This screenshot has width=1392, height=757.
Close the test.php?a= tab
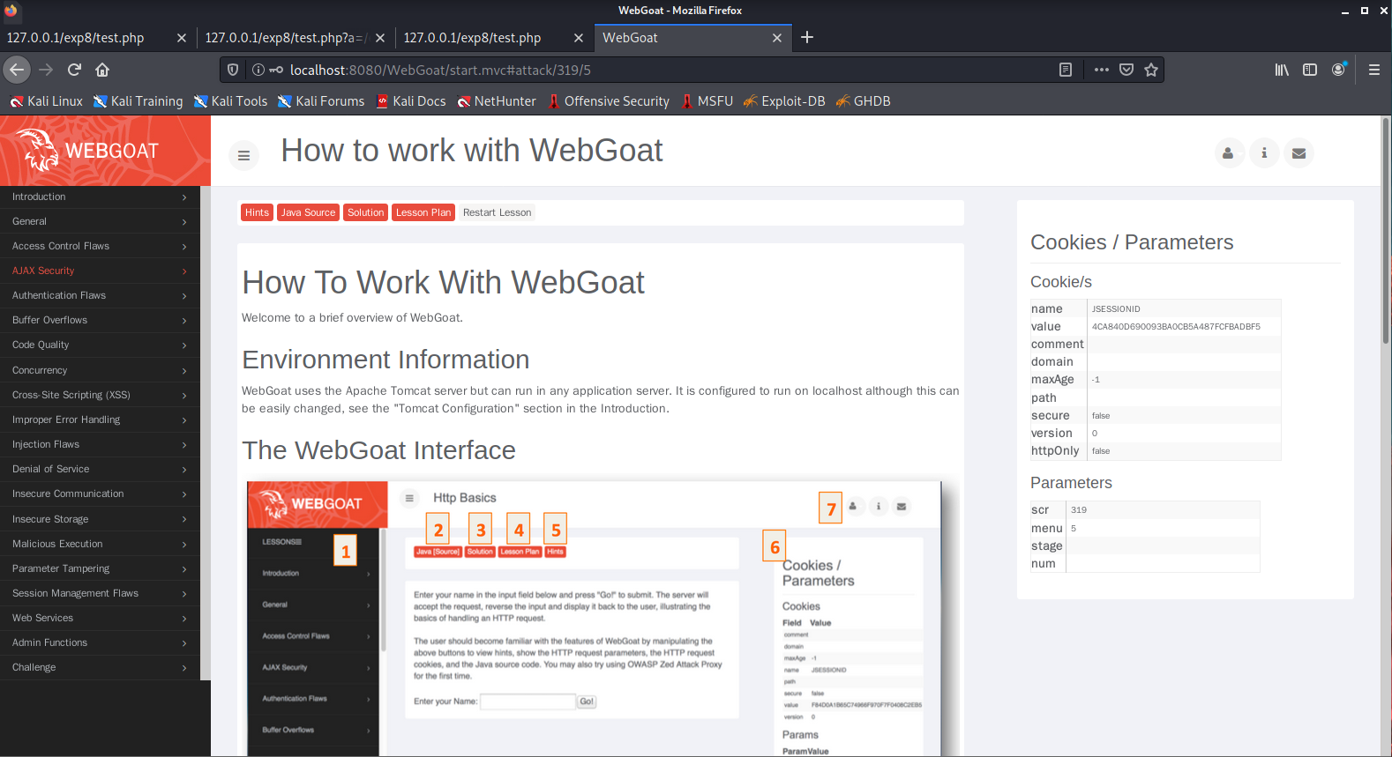(380, 38)
